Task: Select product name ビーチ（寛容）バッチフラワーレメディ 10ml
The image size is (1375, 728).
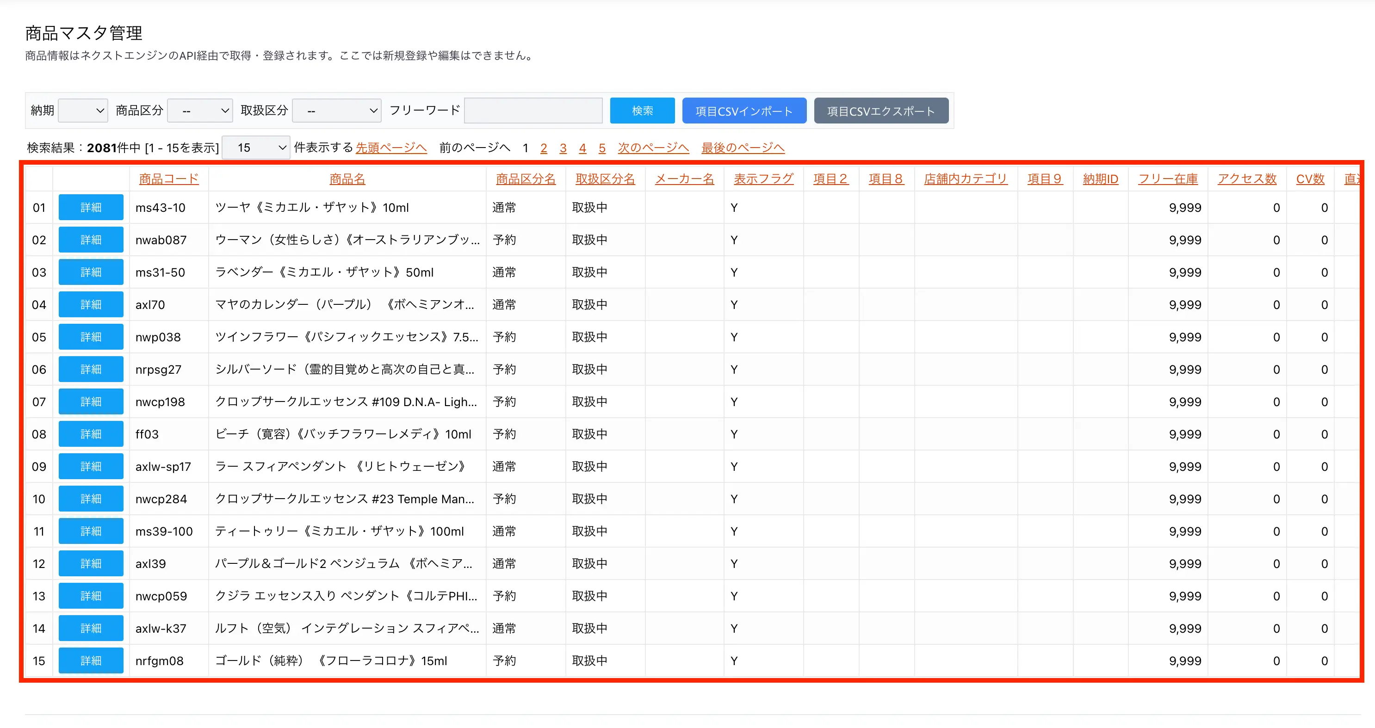Action: [343, 434]
